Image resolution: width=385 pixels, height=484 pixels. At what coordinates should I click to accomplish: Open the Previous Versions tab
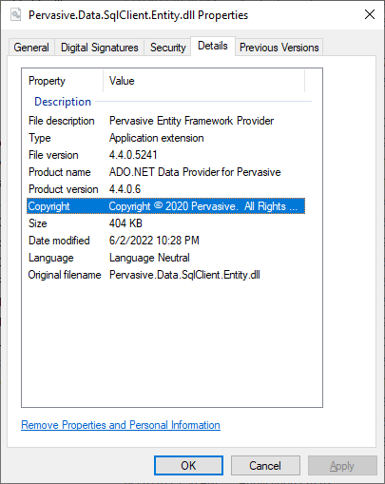tap(279, 48)
